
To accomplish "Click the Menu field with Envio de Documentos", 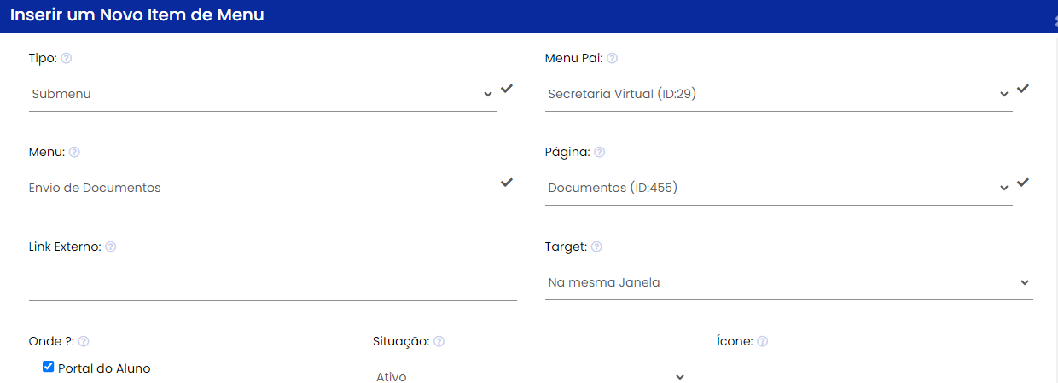I will 262,188.
